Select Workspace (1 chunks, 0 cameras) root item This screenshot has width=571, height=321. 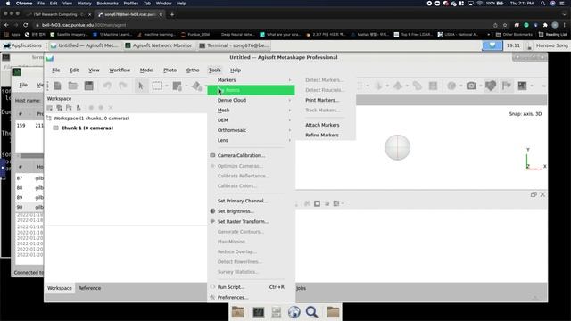pos(91,119)
